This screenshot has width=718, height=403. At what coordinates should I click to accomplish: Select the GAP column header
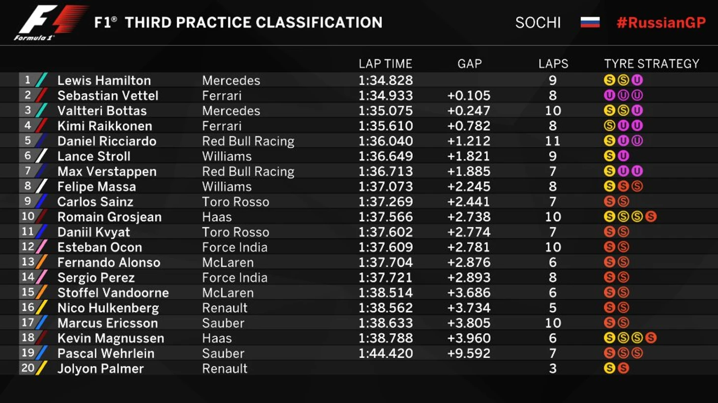pos(469,64)
